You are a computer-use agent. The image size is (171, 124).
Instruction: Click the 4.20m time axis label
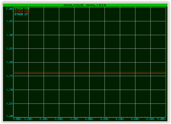click(104, 119)
